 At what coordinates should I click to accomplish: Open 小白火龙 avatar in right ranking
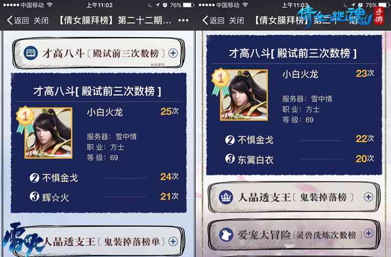244,95
